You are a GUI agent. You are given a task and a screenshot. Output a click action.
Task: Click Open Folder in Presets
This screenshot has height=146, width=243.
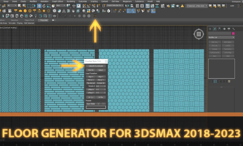click(91, 104)
